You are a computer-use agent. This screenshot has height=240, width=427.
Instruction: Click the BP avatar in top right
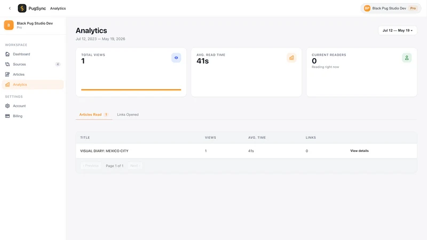[x=367, y=8]
